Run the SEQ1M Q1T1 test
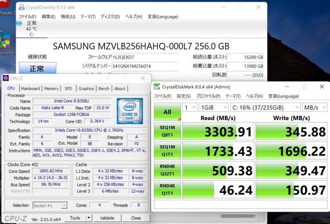Viewport: 330px width, 224px height. pos(167,151)
